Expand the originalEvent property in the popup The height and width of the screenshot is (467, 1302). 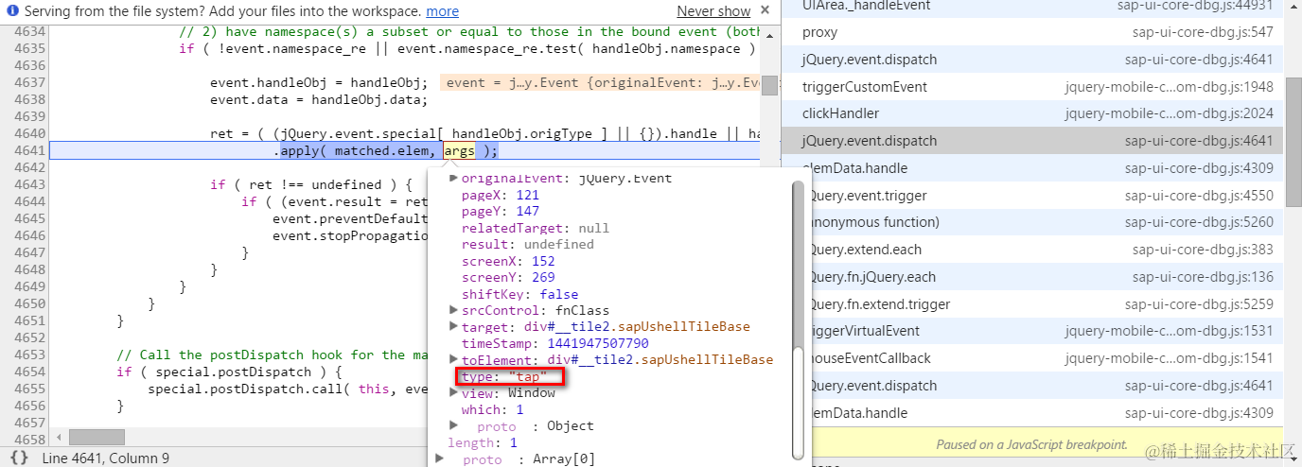tap(453, 178)
